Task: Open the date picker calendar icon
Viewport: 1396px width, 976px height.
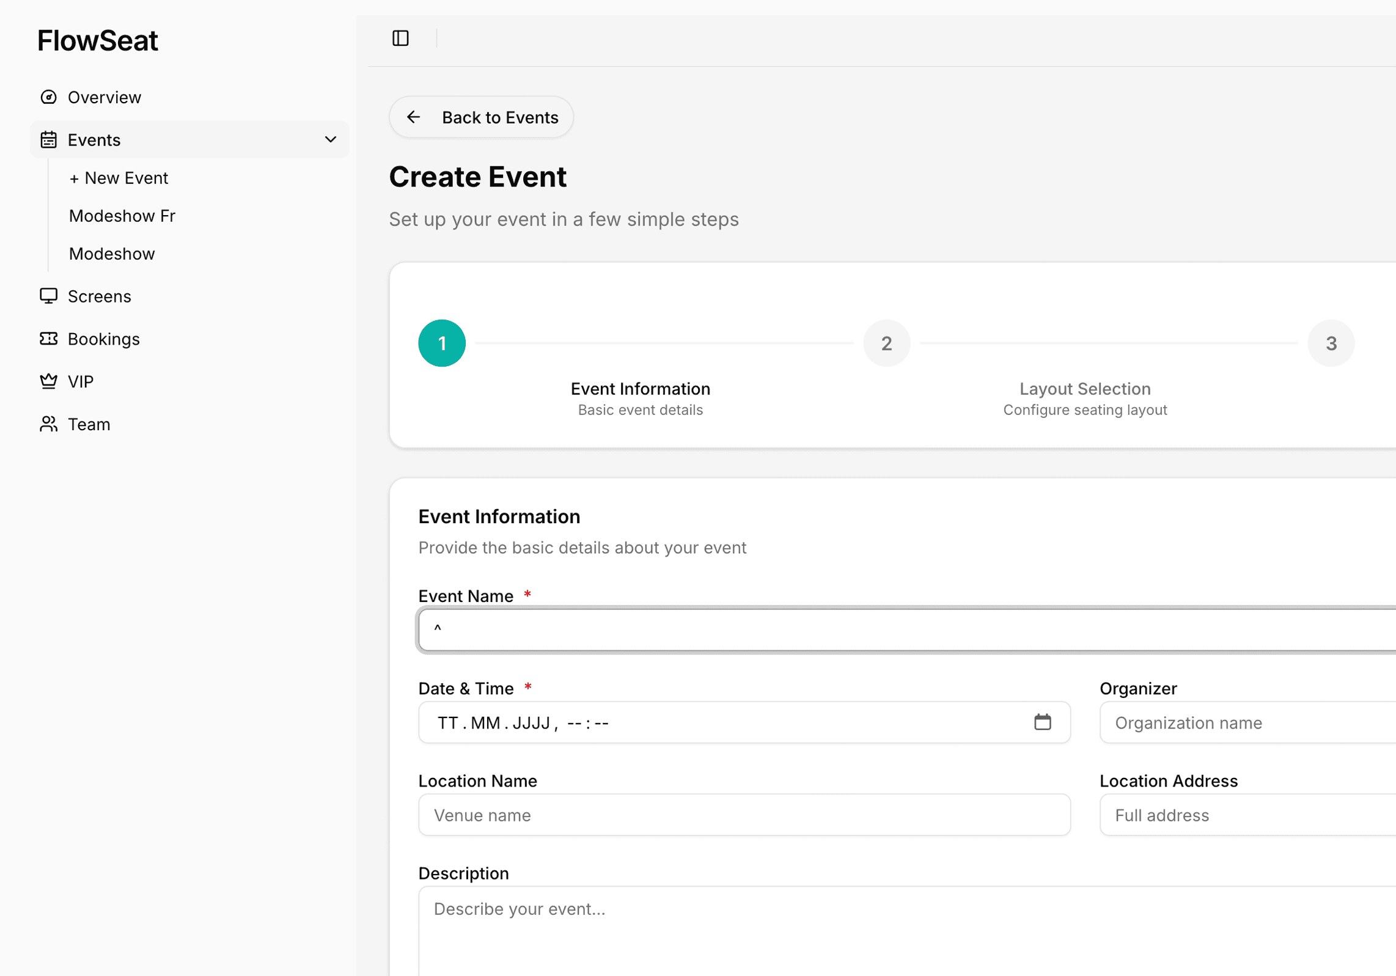Action: 1042,722
